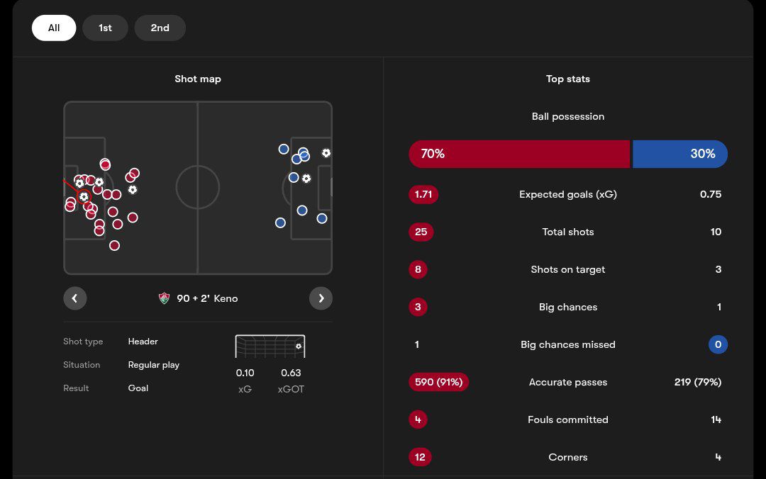Show stats for All periods
The image size is (766, 479).
(54, 28)
